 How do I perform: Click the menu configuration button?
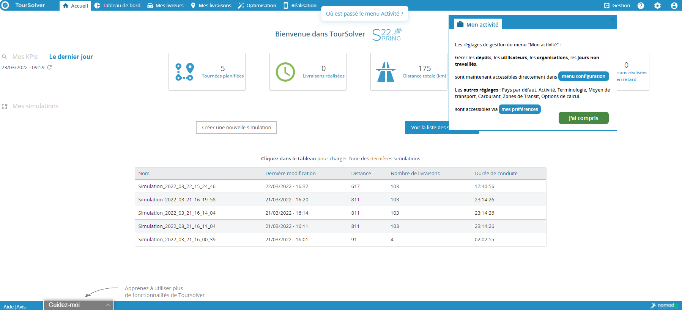click(584, 76)
